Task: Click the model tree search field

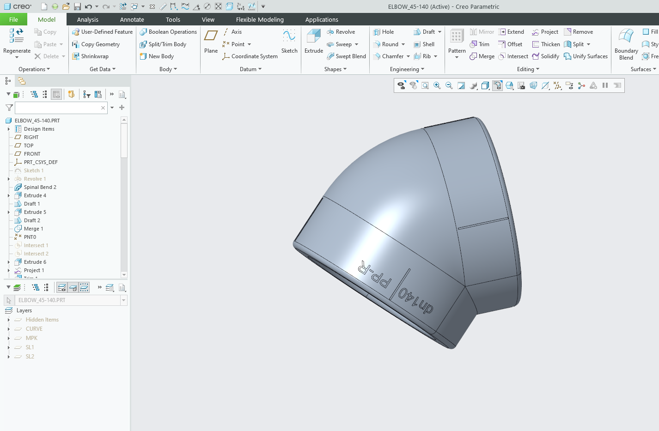Action: pyautogui.click(x=58, y=108)
